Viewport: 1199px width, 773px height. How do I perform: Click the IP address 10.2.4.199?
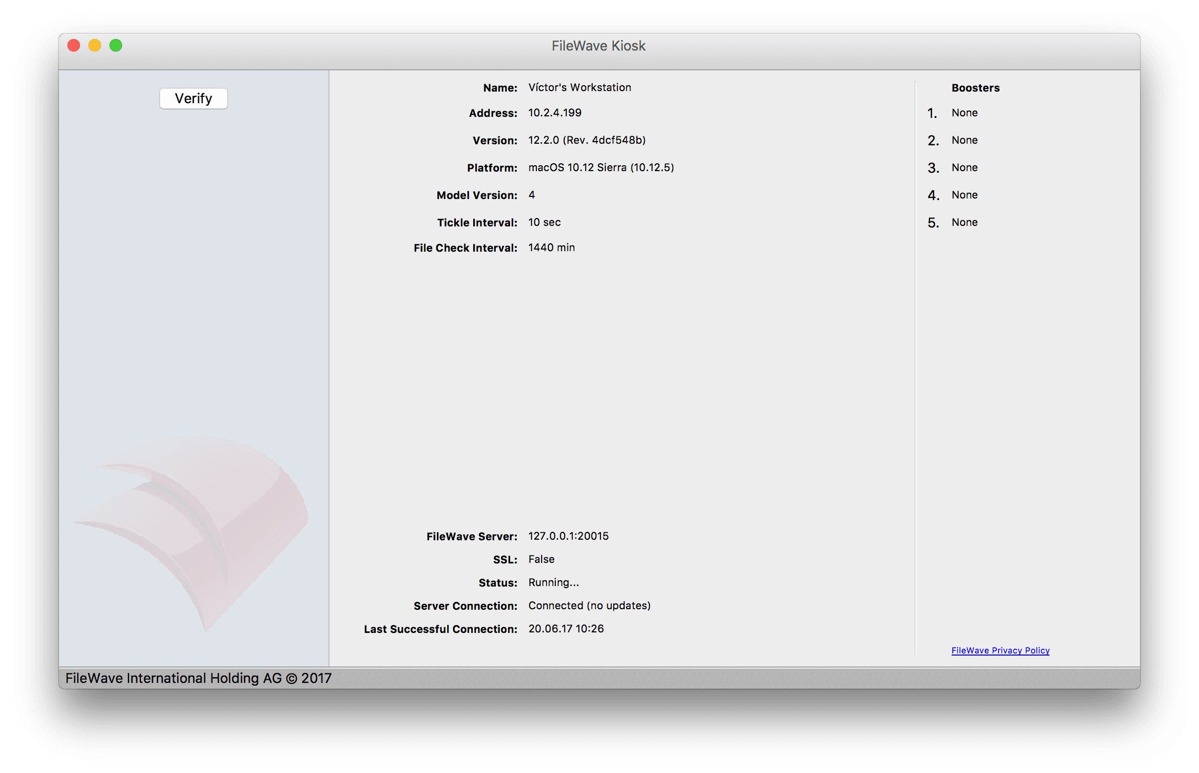[x=555, y=113]
